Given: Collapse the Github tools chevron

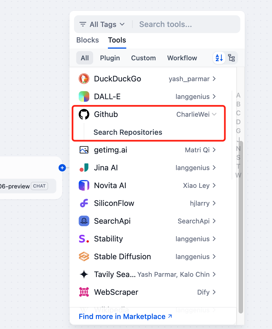Looking at the screenshot, I should tap(214, 114).
